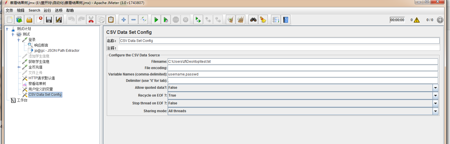Start the test with green play icon
The width and height of the screenshot is (450, 144).
point(156,20)
